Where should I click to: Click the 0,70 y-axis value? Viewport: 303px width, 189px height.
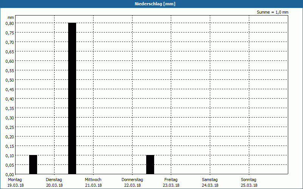click(10, 42)
